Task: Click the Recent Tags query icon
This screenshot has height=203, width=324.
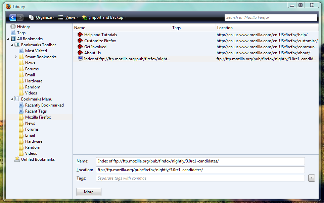Action: point(21,111)
